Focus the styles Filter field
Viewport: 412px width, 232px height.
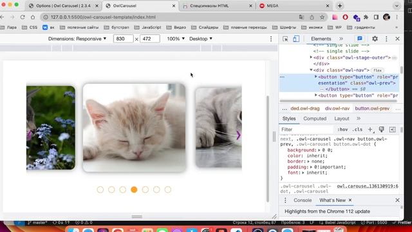pos(306,130)
